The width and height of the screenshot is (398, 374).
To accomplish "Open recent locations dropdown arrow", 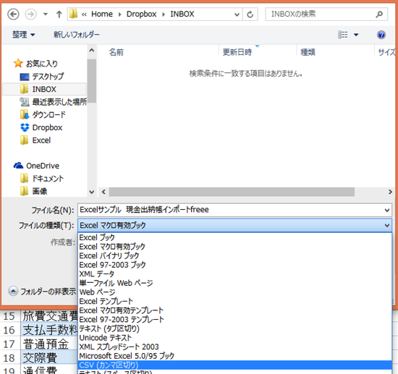I will pos(46,14).
